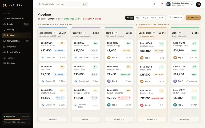The height and width of the screenshot is (128, 205).
Task: Open the Score ≥ 50 filter
Action: pos(176,18)
